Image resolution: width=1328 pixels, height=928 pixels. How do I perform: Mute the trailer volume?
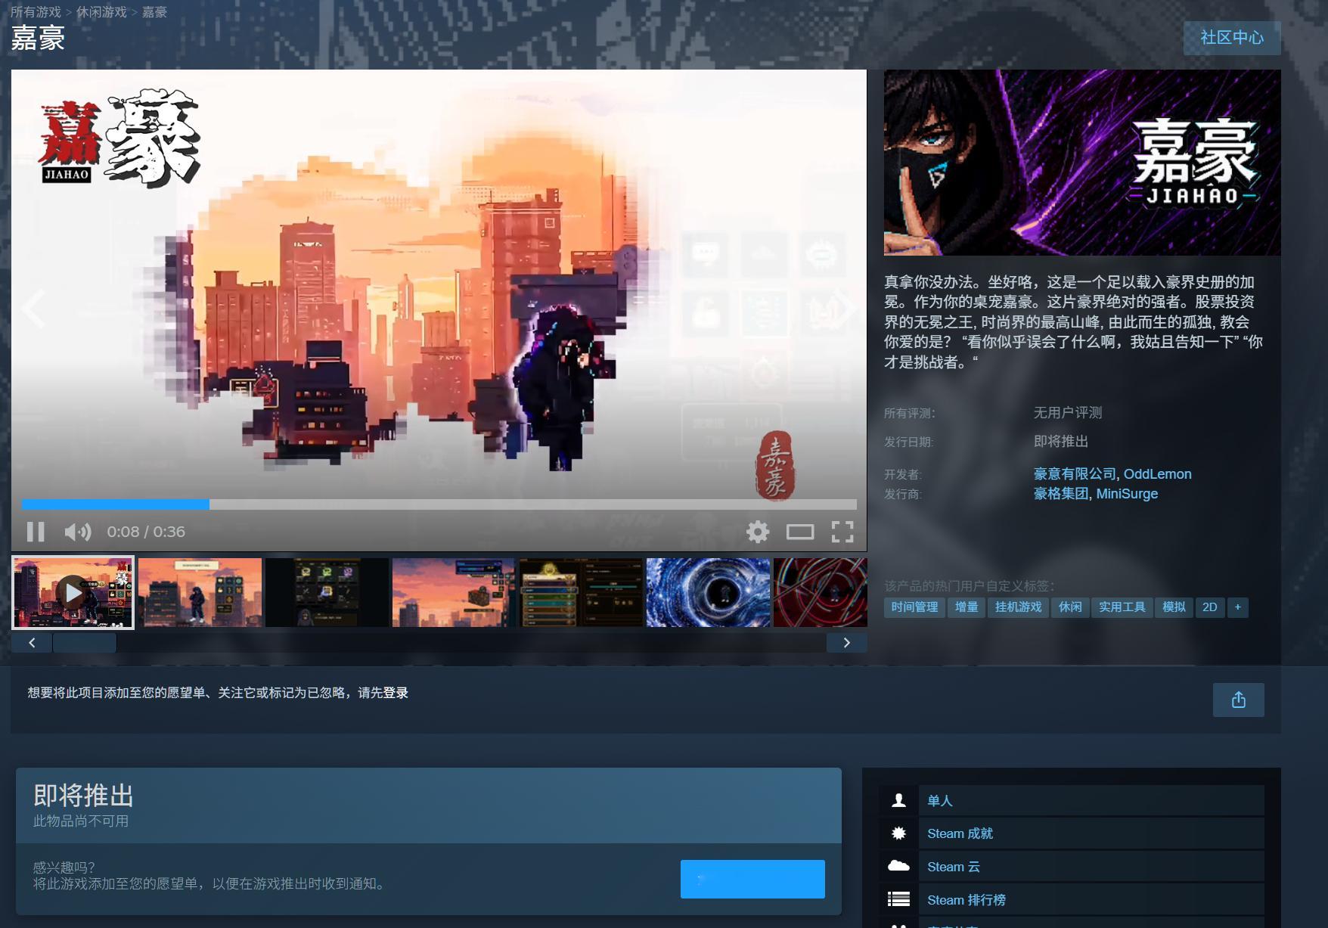77,532
